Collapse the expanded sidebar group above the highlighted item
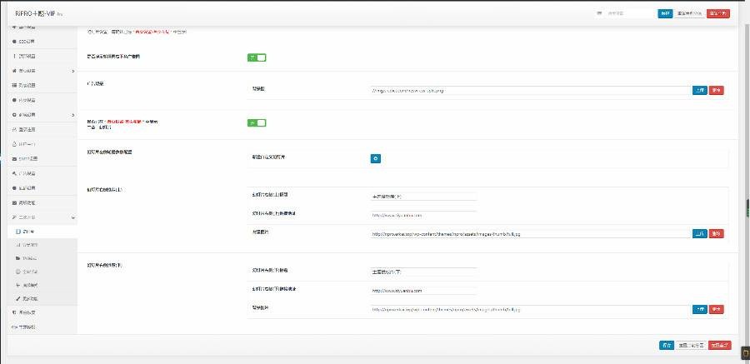750x364 pixels. coord(37,217)
